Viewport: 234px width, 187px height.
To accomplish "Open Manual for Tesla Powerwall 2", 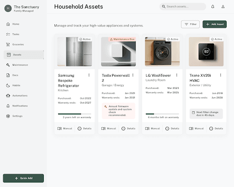I will pos(109,129).
